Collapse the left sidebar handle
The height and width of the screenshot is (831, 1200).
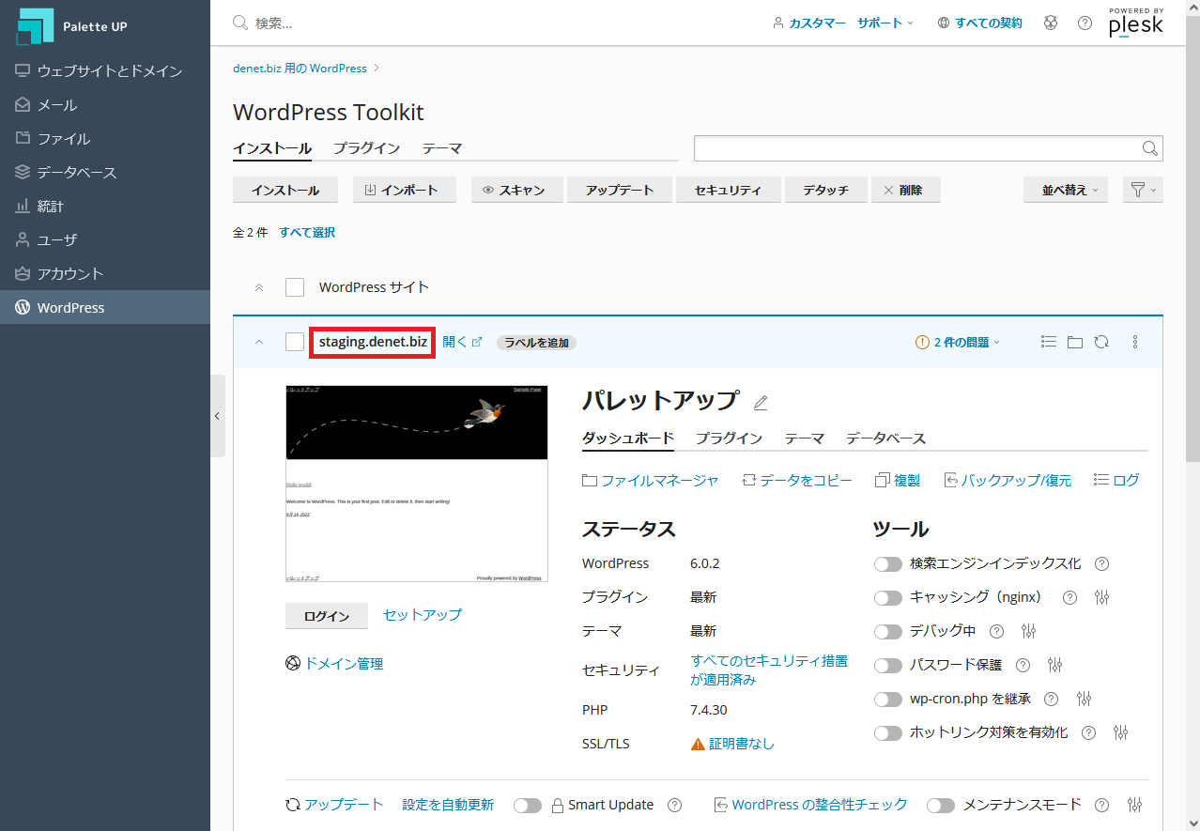point(218,416)
